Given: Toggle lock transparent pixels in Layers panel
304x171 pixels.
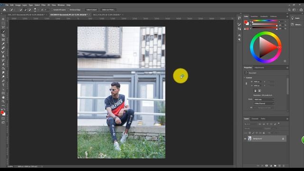Looking at the screenshot, I should tap(250, 133).
